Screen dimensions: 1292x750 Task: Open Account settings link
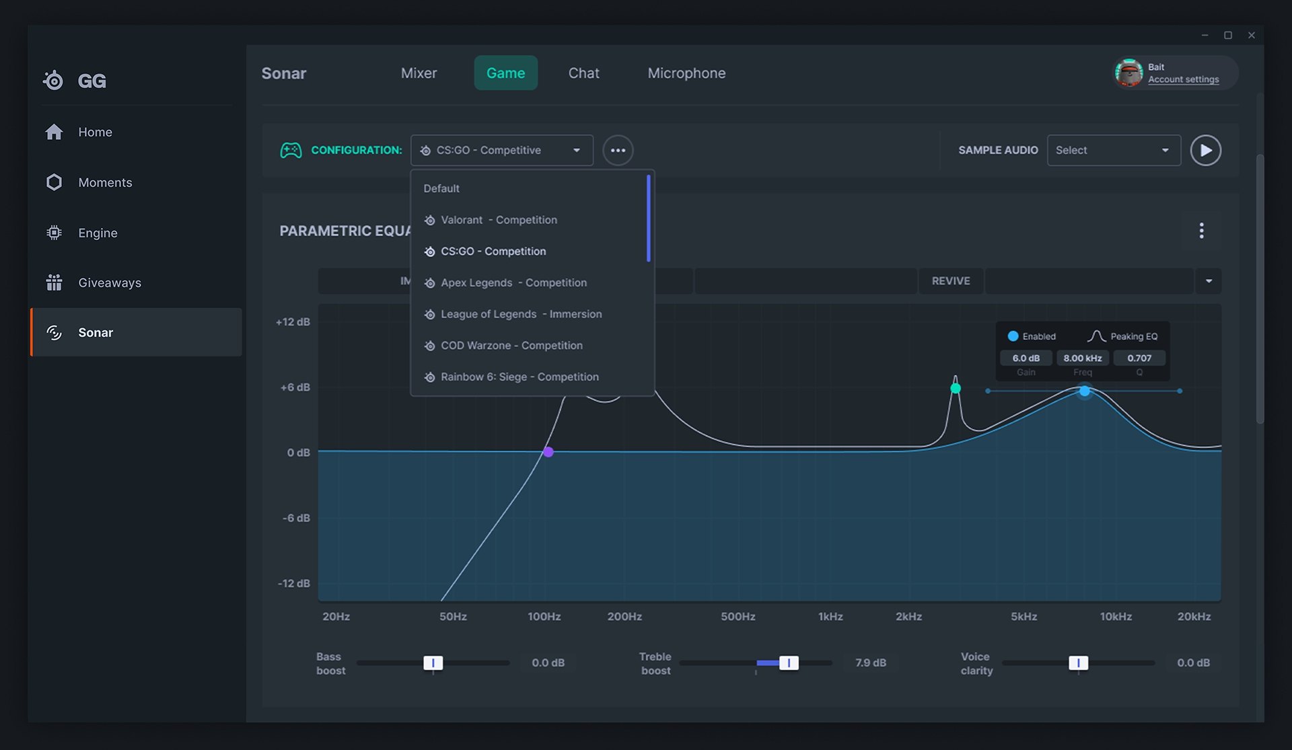point(1183,79)
